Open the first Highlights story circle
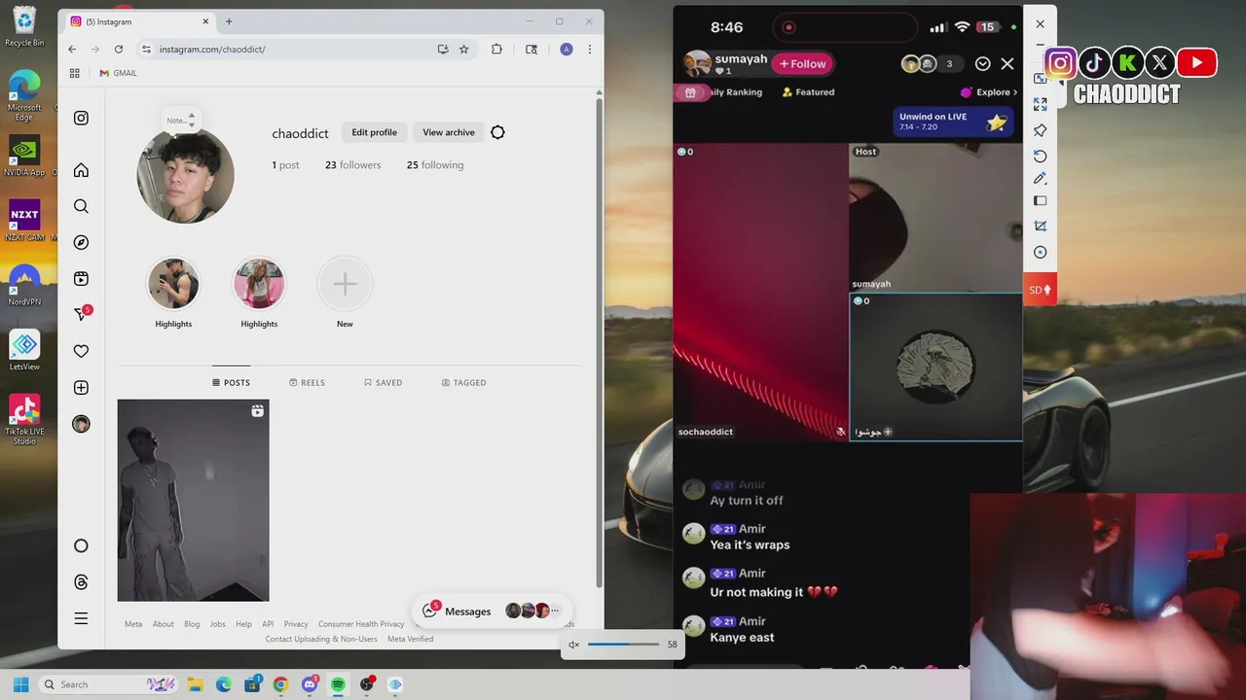1246x700 pixels. (x=173, y=283)
